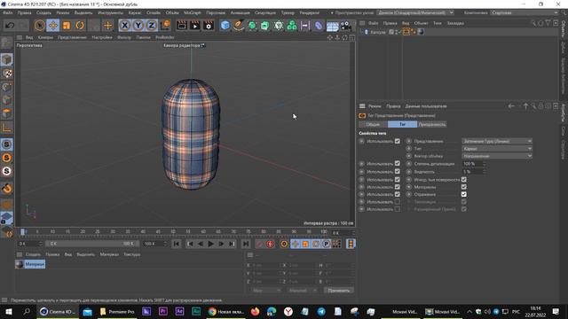The height and width of the screenshot is (319, 568).
Task: Add a Cloner MoGraph object
Action: pyautogui.click(x=292, y=26)
